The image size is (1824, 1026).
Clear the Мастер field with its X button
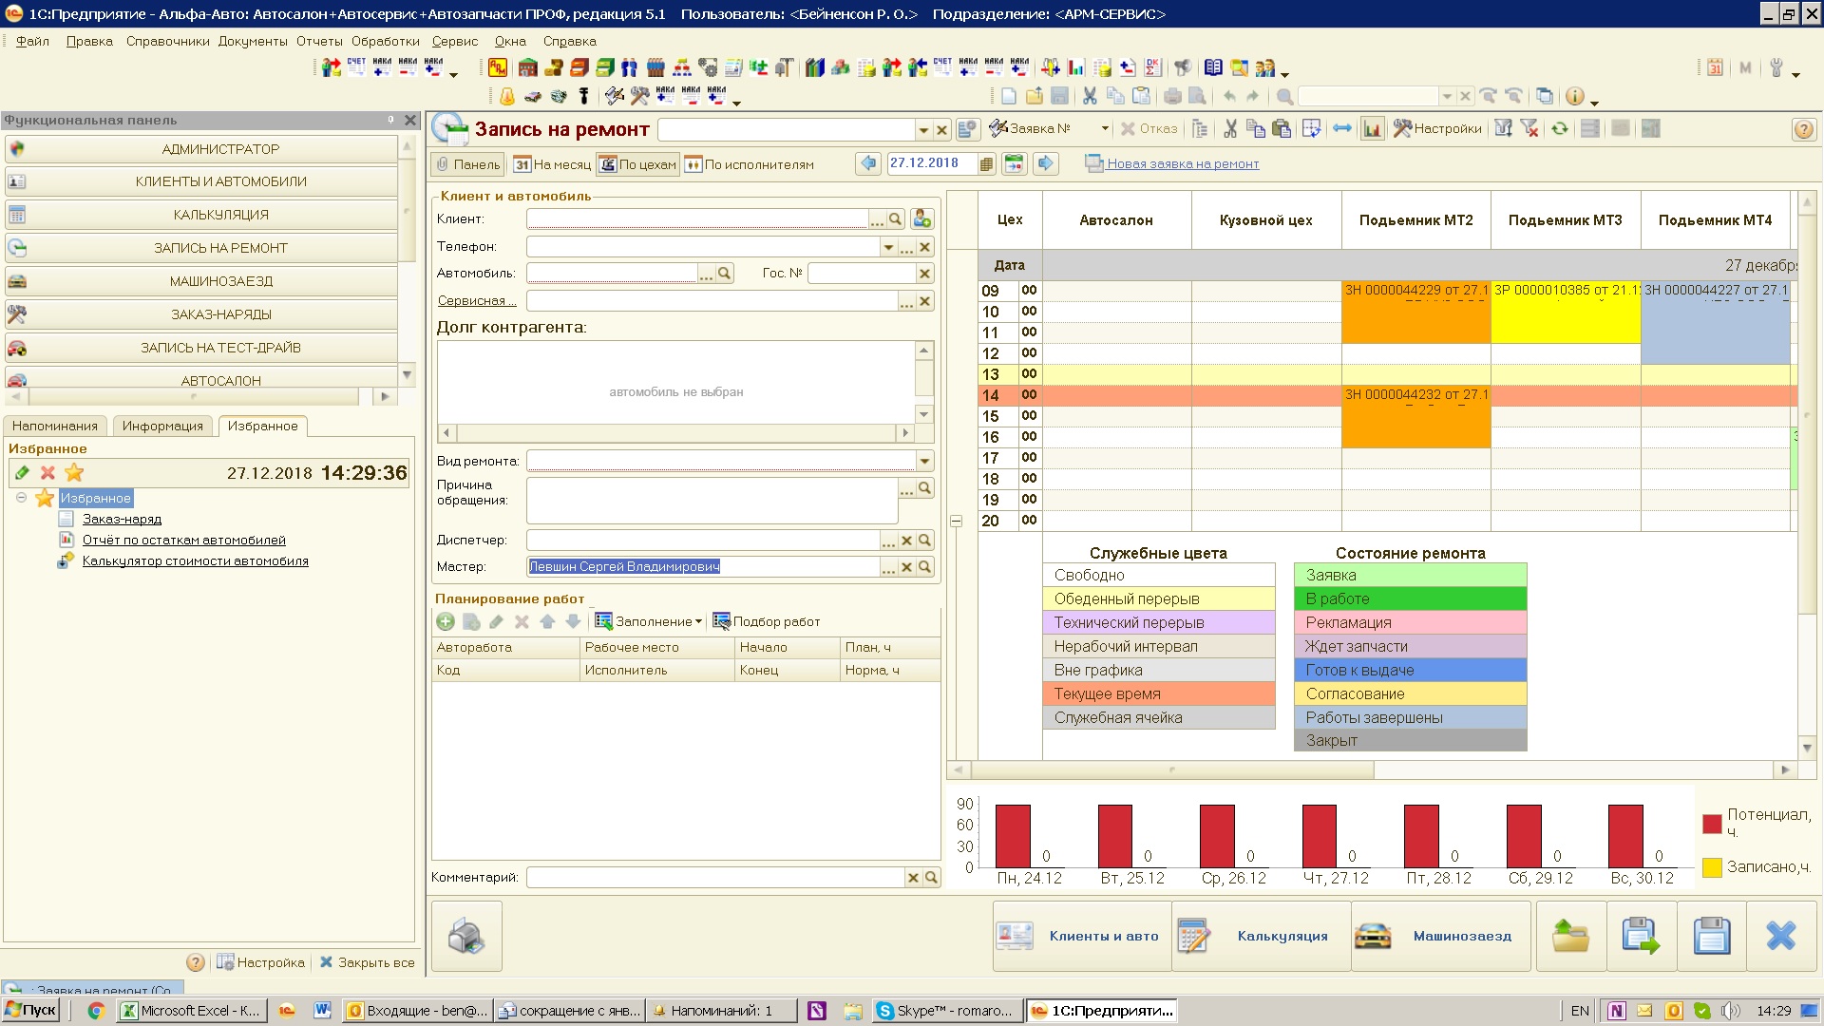[x=906, y=567]
